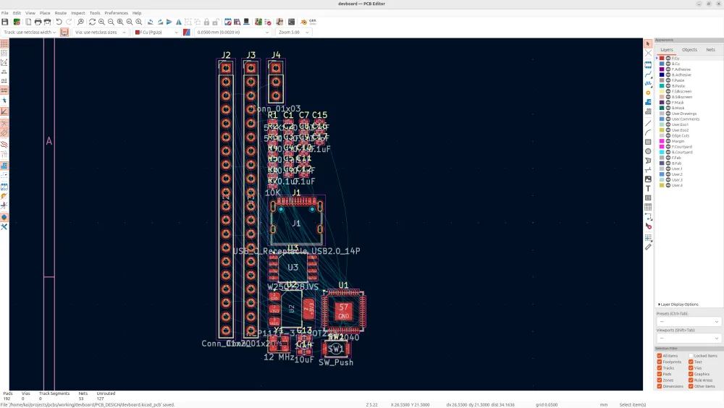This screenshot has height=408, width=724.
Task: Click the Undo arrow icon
Action: pyautogui.click(x=59, y=22)
